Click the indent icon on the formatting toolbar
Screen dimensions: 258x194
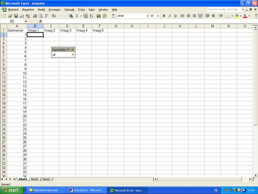click(221, 16)
